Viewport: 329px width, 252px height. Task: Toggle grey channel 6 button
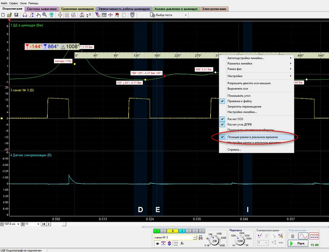(x=195, y=231)
